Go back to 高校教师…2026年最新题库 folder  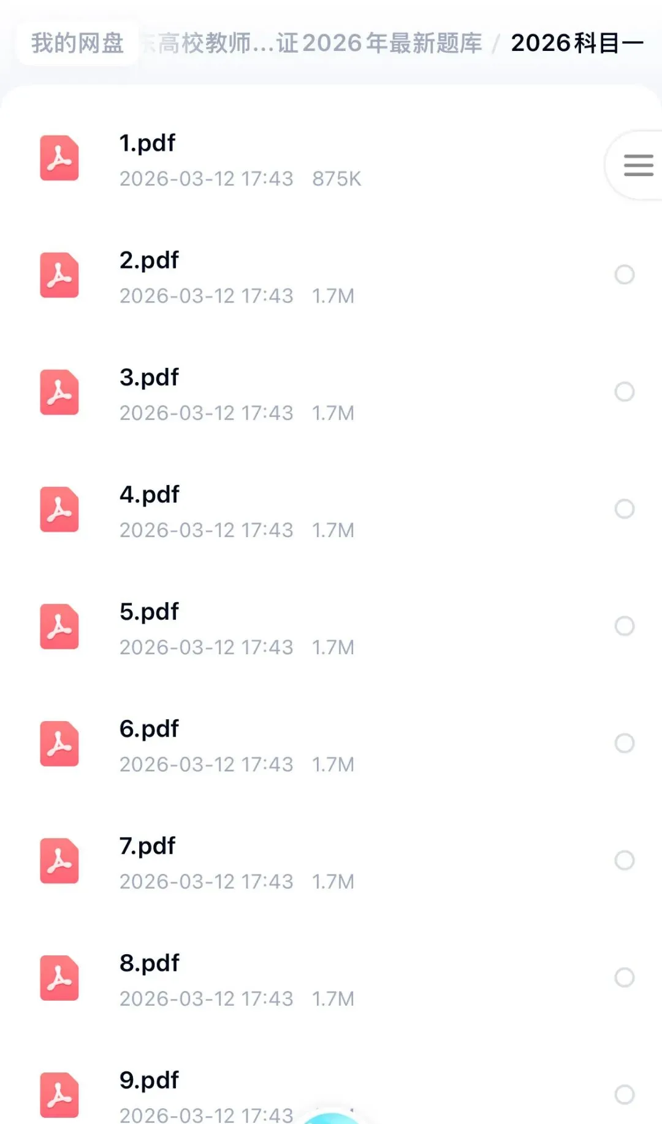[311, 44]
